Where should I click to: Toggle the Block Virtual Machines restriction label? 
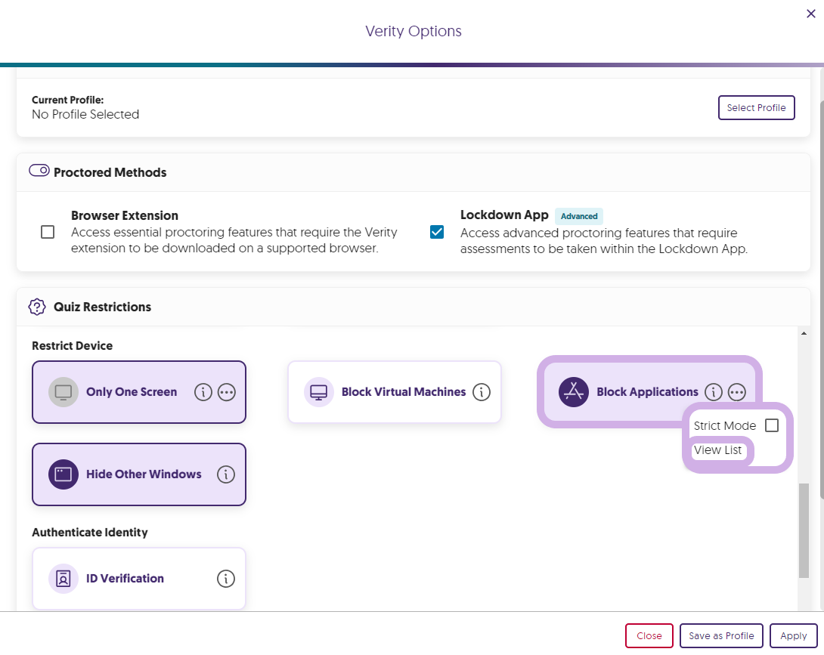click(404, 392)
